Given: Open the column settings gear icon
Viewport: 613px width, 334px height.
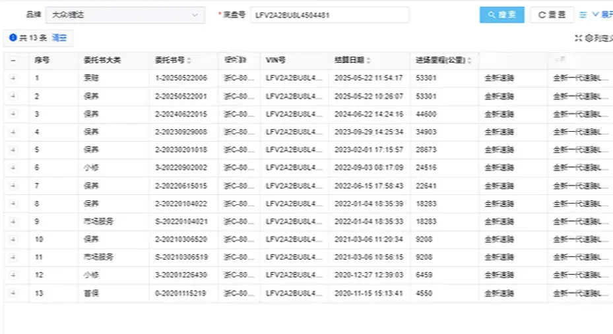Looking at the screenshot, I should coord(589,38).
